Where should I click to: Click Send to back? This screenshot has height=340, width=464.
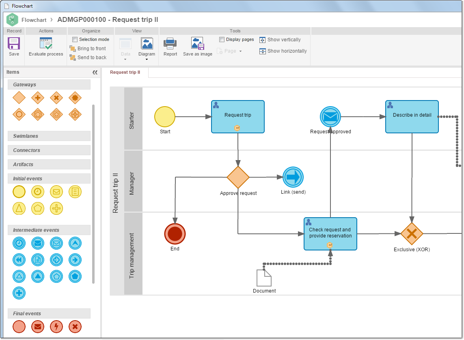click(x=88, y=57)
